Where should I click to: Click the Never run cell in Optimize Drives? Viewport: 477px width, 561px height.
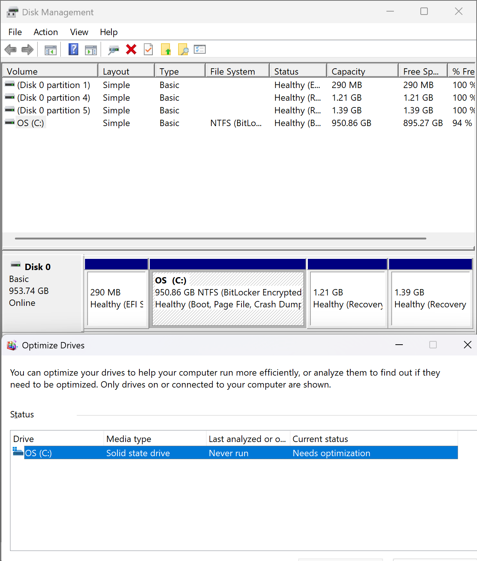(x=228, y=453)
